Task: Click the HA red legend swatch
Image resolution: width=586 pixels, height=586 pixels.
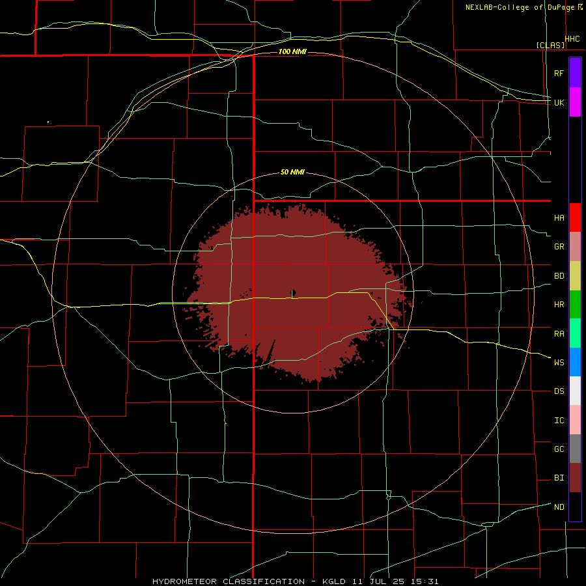Action: pyautogui.click(x=575, y=217)
